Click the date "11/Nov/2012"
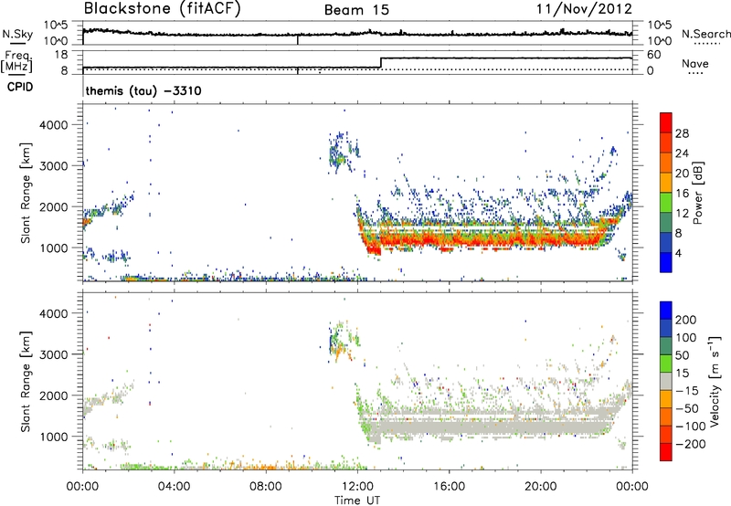This screenshot has height=506, width=731. 584,8
